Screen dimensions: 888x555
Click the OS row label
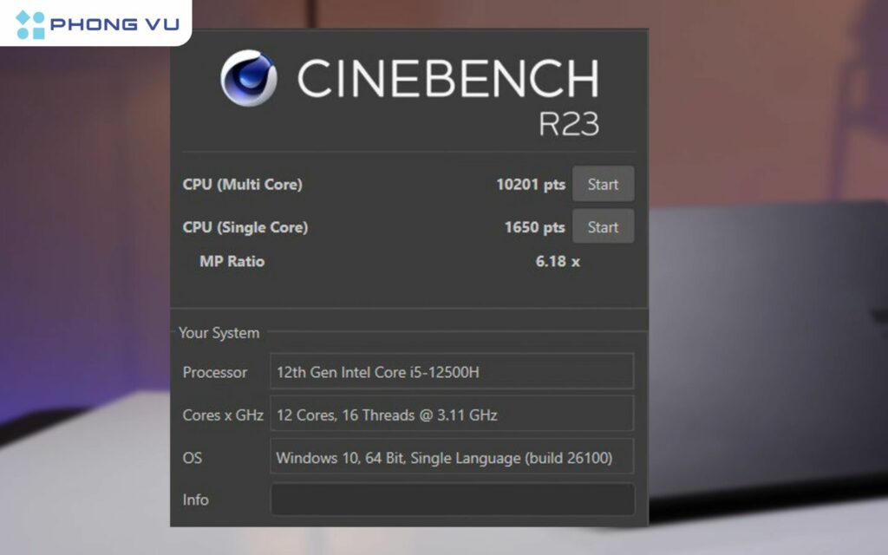click(193, 458)
